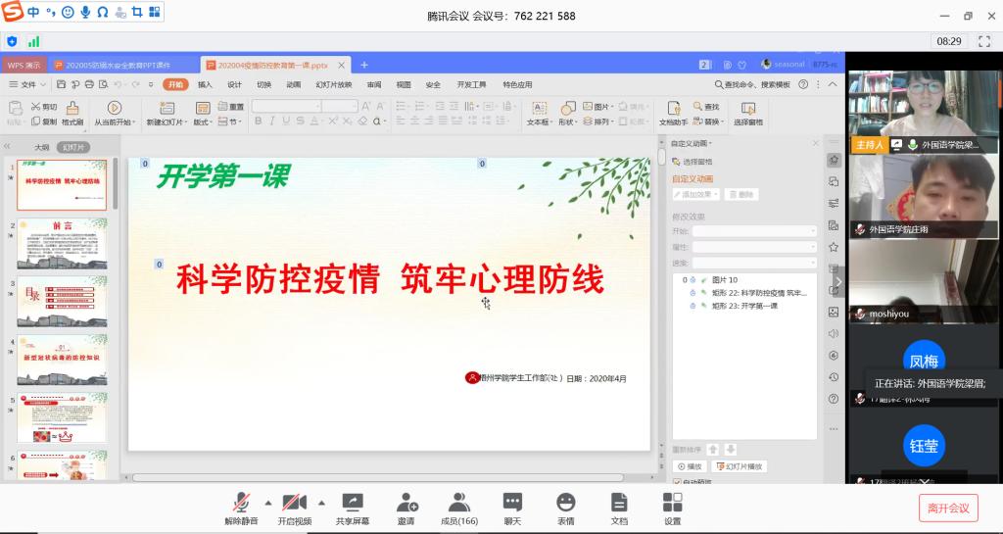Viewport: 1003px width, 534px height.
Task: Collapse the ribbon with the chevron arrow
Action: pos(833,84)
